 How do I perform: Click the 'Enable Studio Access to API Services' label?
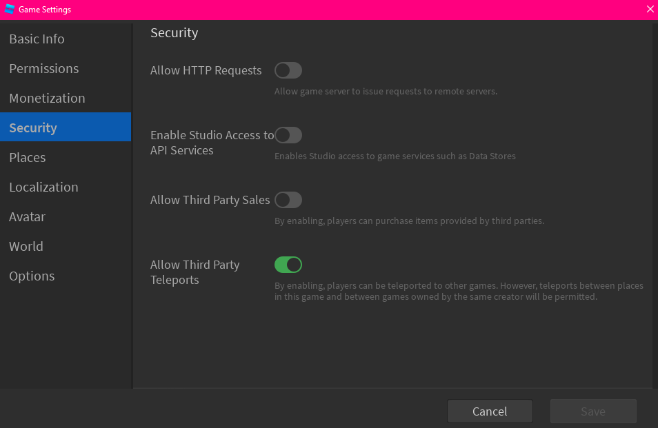[212, 143]
